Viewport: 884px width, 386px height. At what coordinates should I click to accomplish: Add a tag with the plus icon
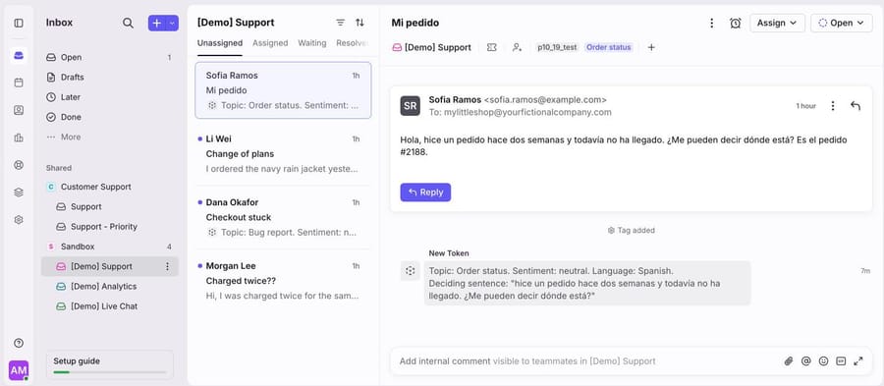click(651, 47)
